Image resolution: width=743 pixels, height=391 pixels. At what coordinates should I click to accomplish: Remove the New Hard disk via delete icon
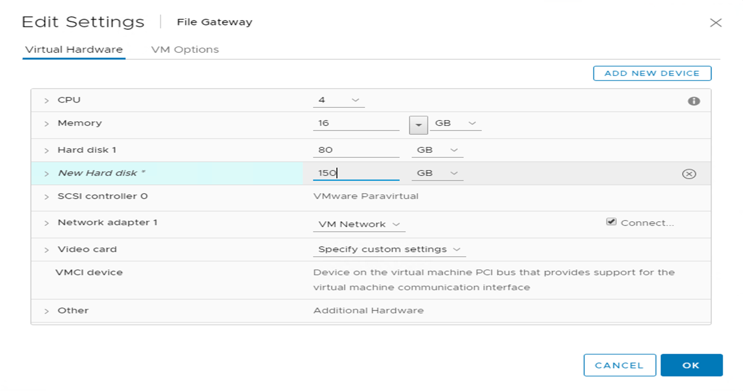(689, 174)
